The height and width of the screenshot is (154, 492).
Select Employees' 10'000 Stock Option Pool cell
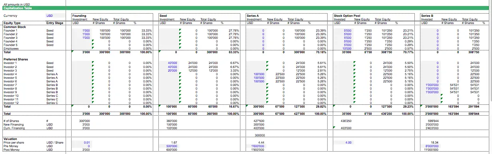tap(343, 48)
